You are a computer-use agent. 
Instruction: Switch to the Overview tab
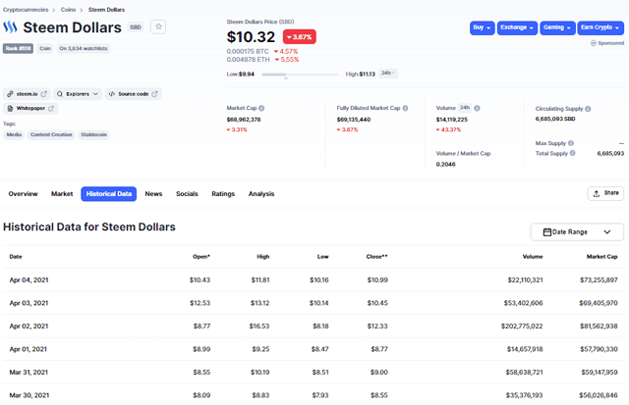coord(23,194)
